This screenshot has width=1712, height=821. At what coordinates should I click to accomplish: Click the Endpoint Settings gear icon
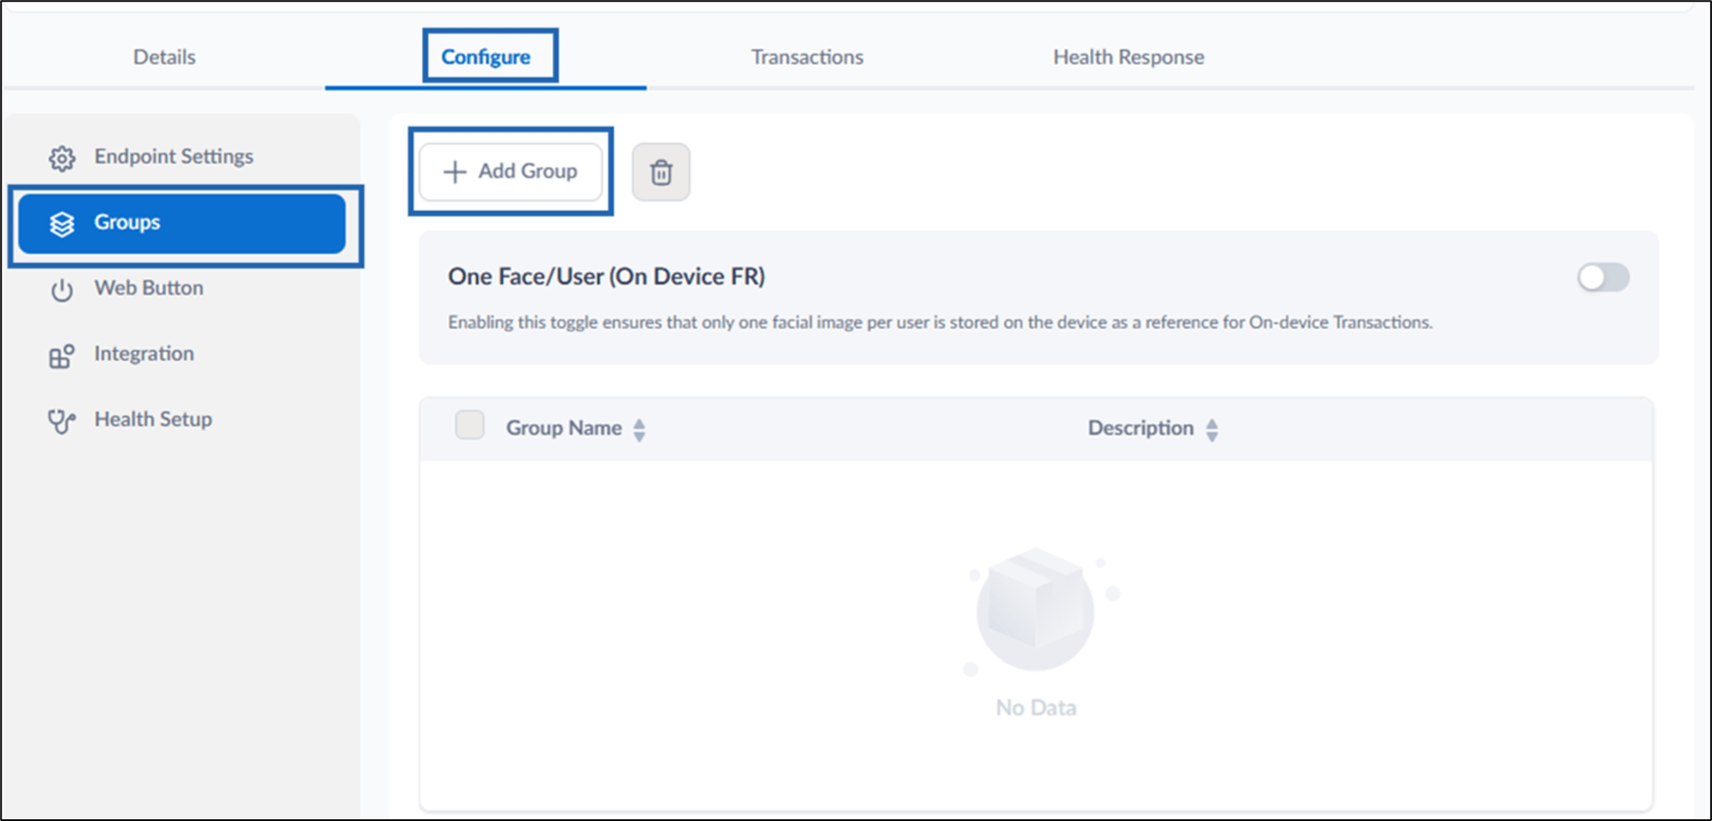62,158
